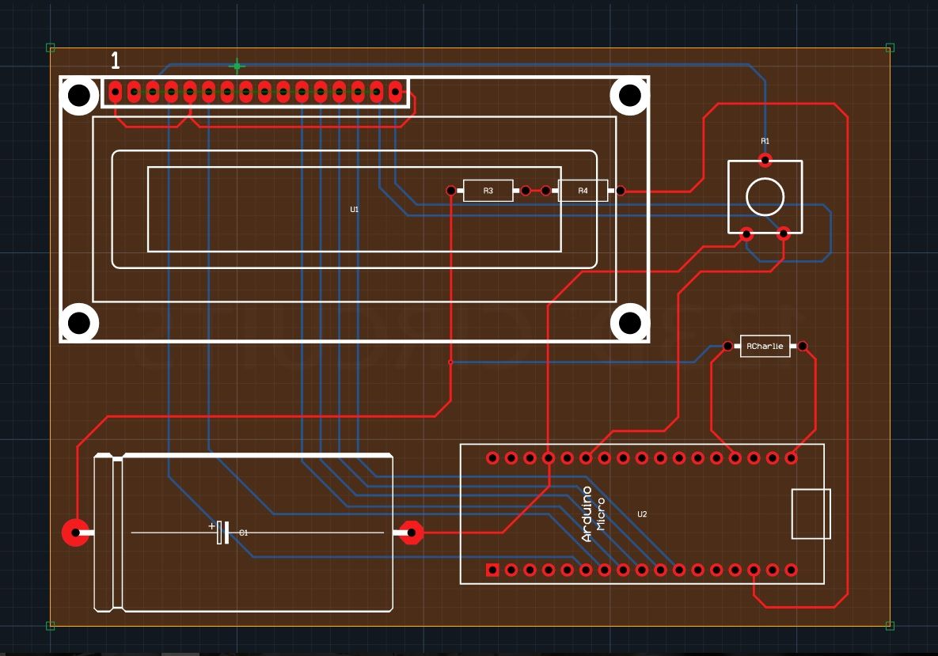Screen dimensions: 938x656
Task: Click the red pad right of the battery holder
Action: (412, 532)
